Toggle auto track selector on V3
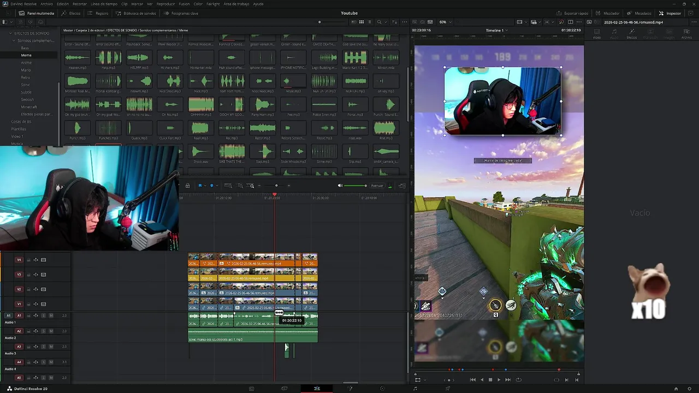Screen dimensions: 699x393 click(36, 275)
